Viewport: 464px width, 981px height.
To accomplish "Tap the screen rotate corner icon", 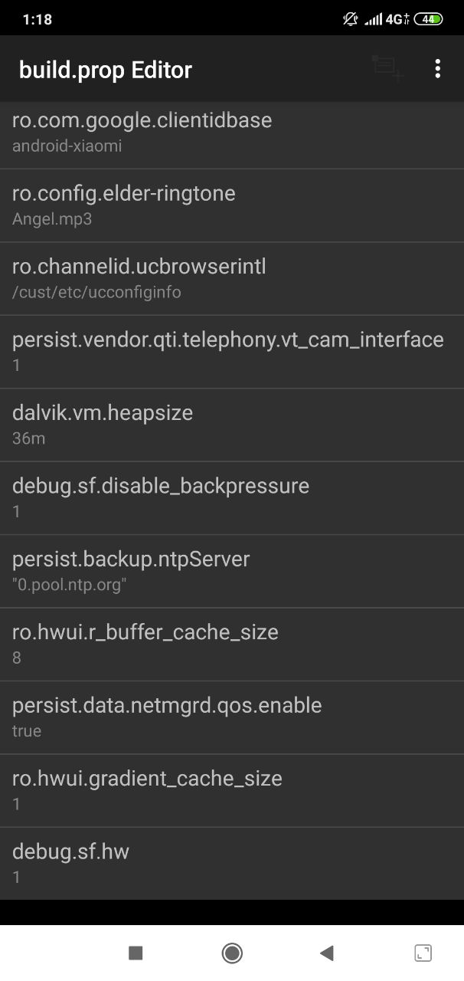I will (423, 953).
